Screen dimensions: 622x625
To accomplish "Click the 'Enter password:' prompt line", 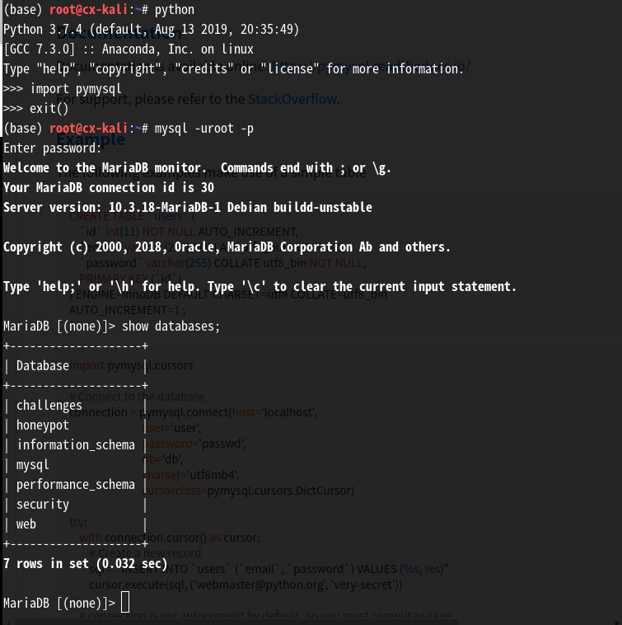I will (x=52, y=148).
